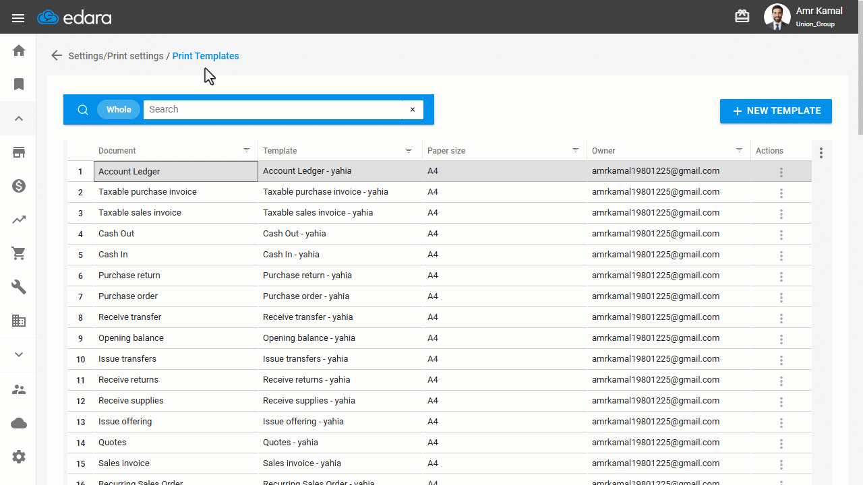Open the cloud sidebar icon
This screenshot has height=485, width=863.
(x=19, y=423)
